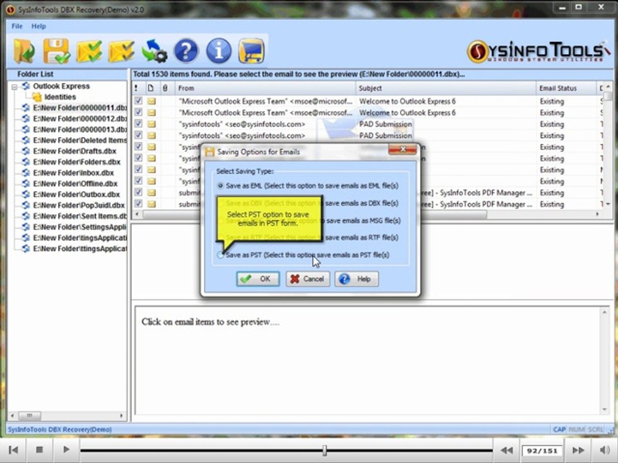Viewport: 618px width, 463px height.
Task: Sort by the From column header
Action: click(265, 88)
